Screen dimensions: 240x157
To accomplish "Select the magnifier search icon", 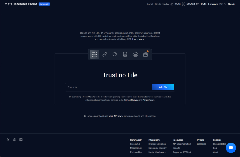I will (x=115, y=54).
